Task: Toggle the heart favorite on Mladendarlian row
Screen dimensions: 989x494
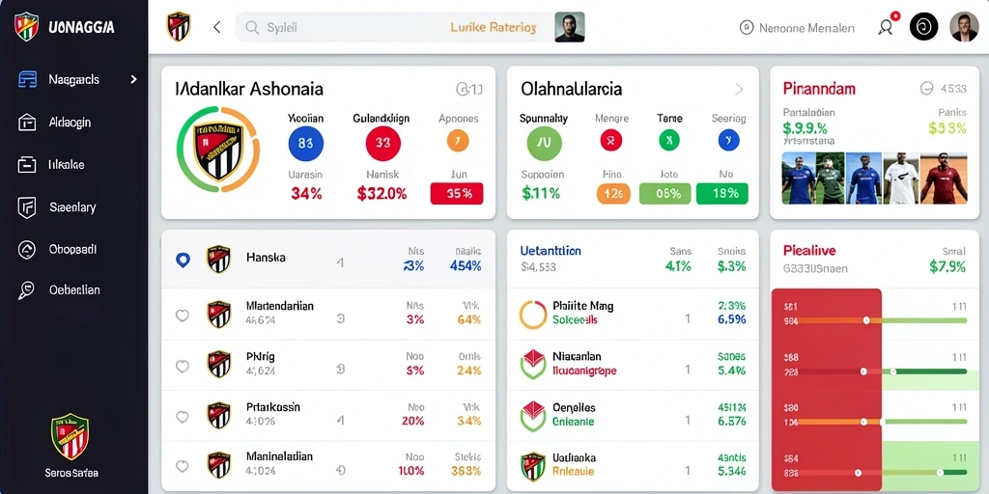Action: (x=183, y=316)
